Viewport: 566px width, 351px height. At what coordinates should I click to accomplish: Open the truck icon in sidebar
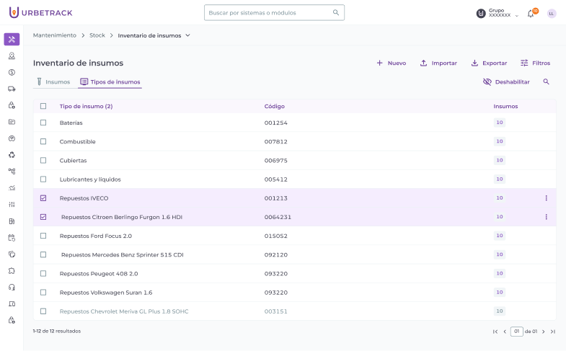(x=12, y=89)
